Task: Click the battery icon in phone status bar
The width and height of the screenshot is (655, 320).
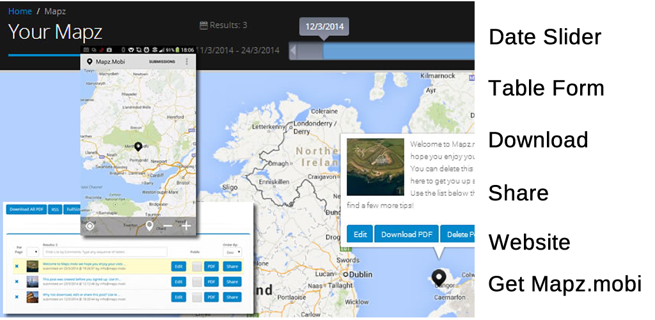Action: pyautogui.click(x=177, y=50)
